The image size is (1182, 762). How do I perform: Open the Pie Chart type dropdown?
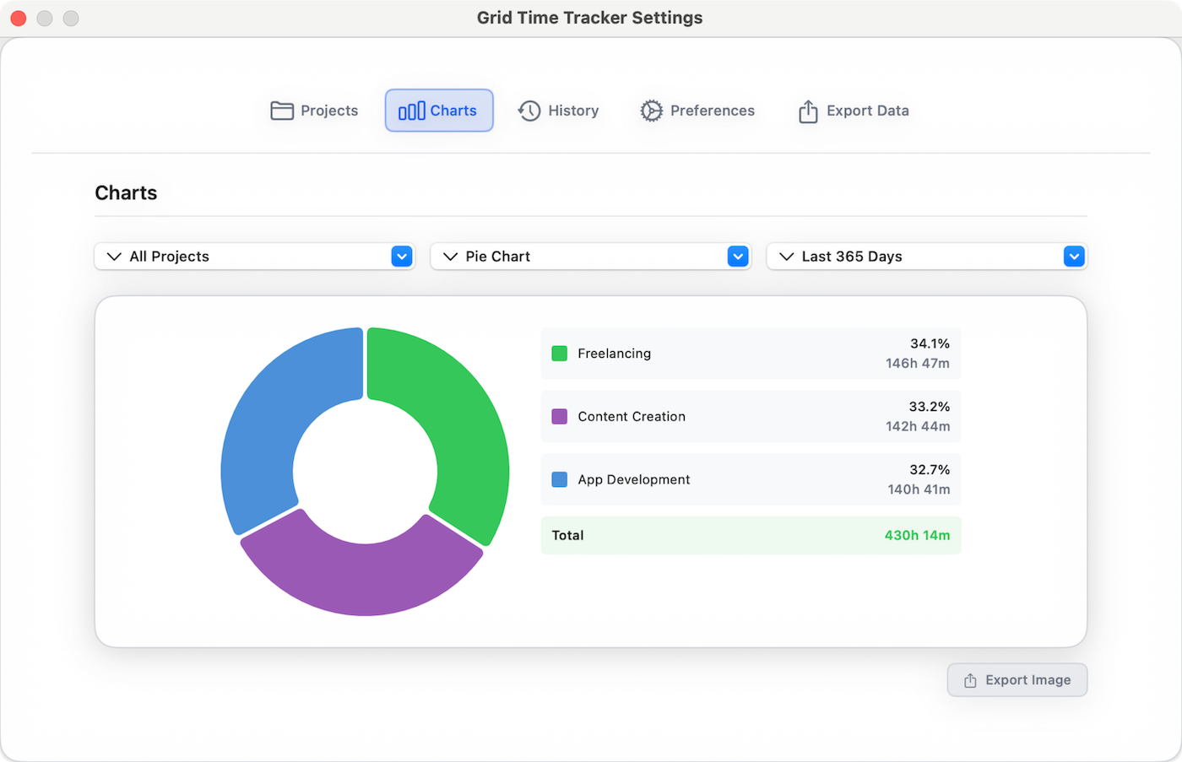[x=590, y=257]
